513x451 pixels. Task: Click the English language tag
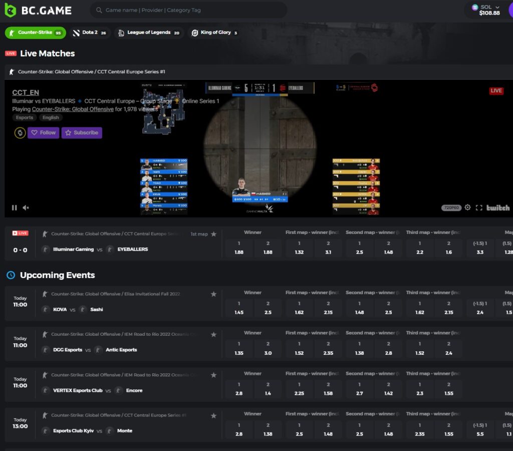click(51, 117)
